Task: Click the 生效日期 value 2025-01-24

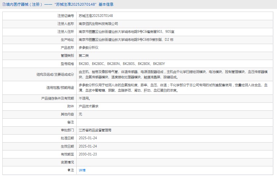Action: [88, 146]
